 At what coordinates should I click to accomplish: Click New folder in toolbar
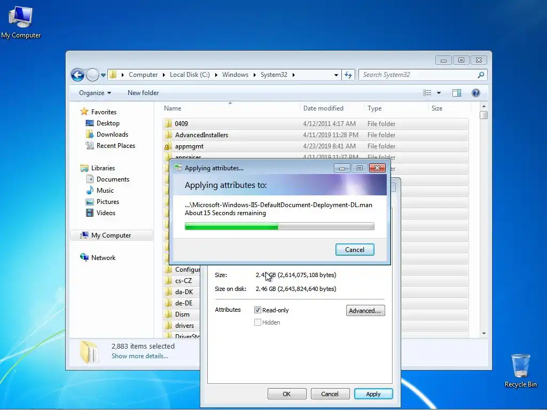(x=143, y=93)
